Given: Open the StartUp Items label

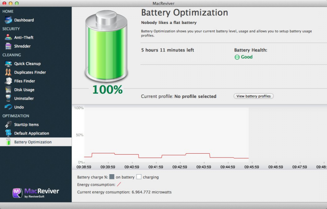Looking at the screenshot, I should tap(26, 125).
